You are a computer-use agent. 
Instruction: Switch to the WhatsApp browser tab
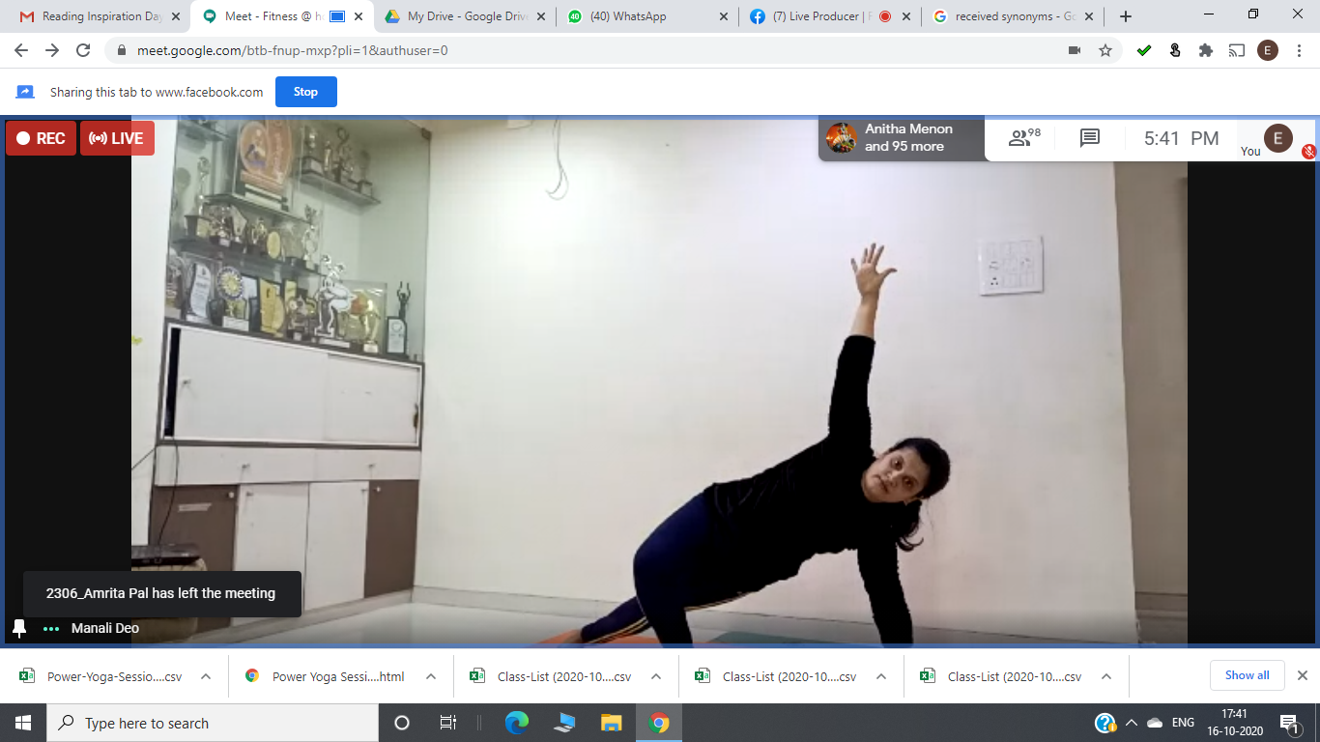[628, 15]
